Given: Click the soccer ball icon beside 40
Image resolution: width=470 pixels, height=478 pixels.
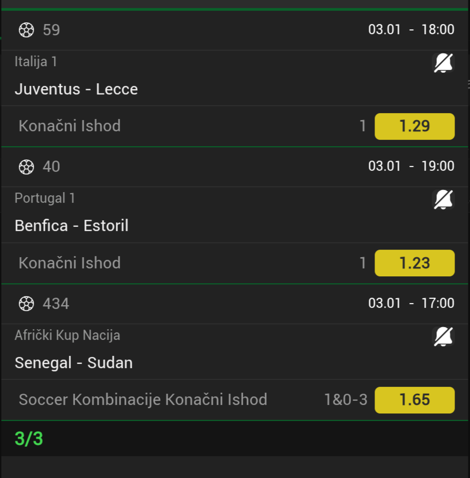Looking at the screenshot, I should click(26, 167).
